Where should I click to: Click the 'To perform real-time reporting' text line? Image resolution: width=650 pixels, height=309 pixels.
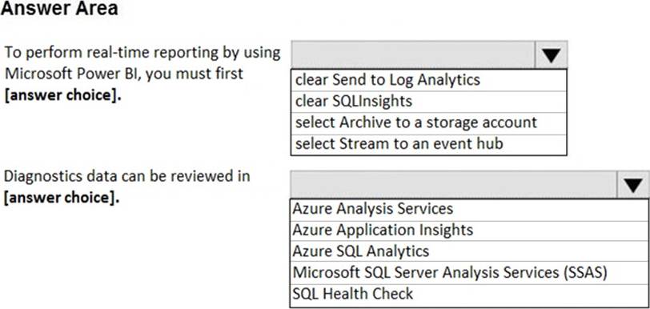[142, 53]
